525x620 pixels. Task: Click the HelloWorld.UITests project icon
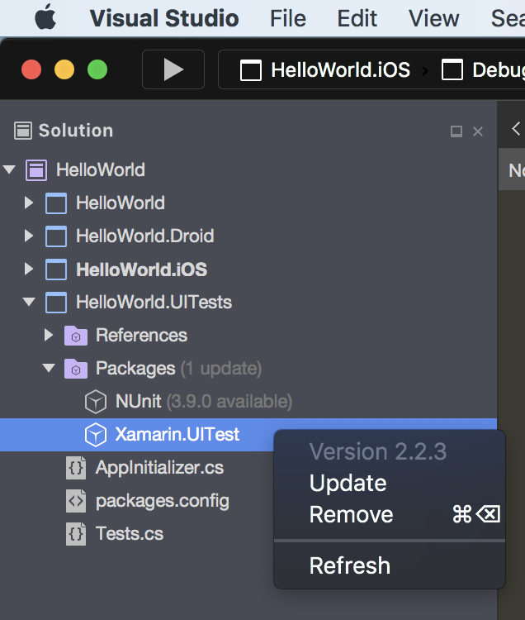click(x=56, y=303)
